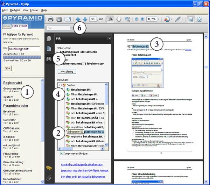The image size is (210, 185).
Task: Click the Registervård heading link
Action: (13, 83)
